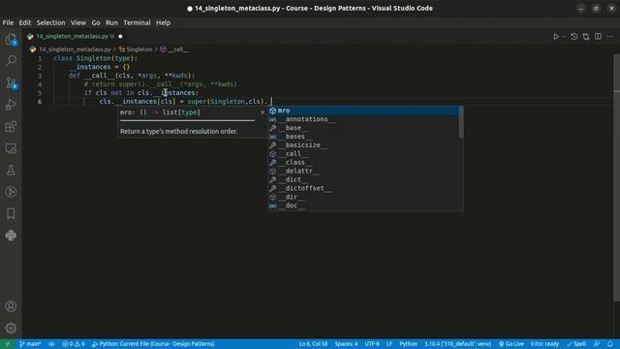Open changes compare icon in editor toolbar

coord(585,37)
